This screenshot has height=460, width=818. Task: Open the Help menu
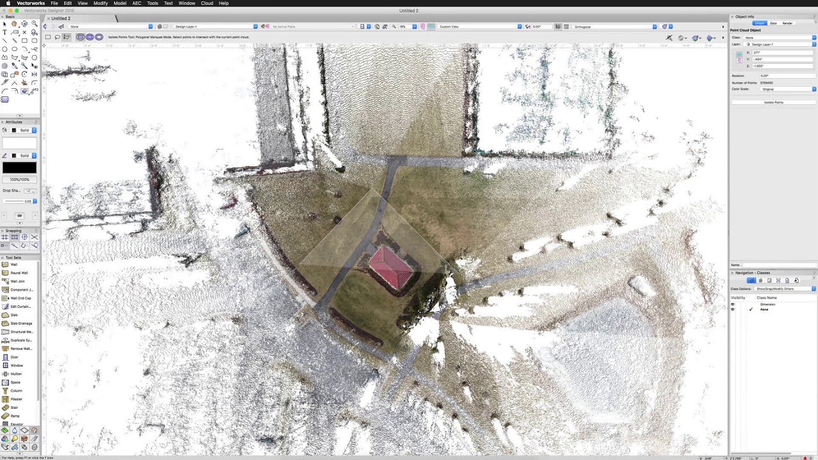224,3
